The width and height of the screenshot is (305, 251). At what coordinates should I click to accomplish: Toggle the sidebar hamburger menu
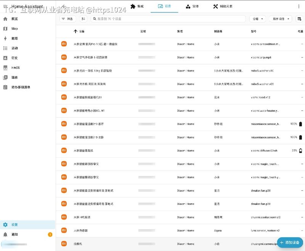[x=5, y=6]
